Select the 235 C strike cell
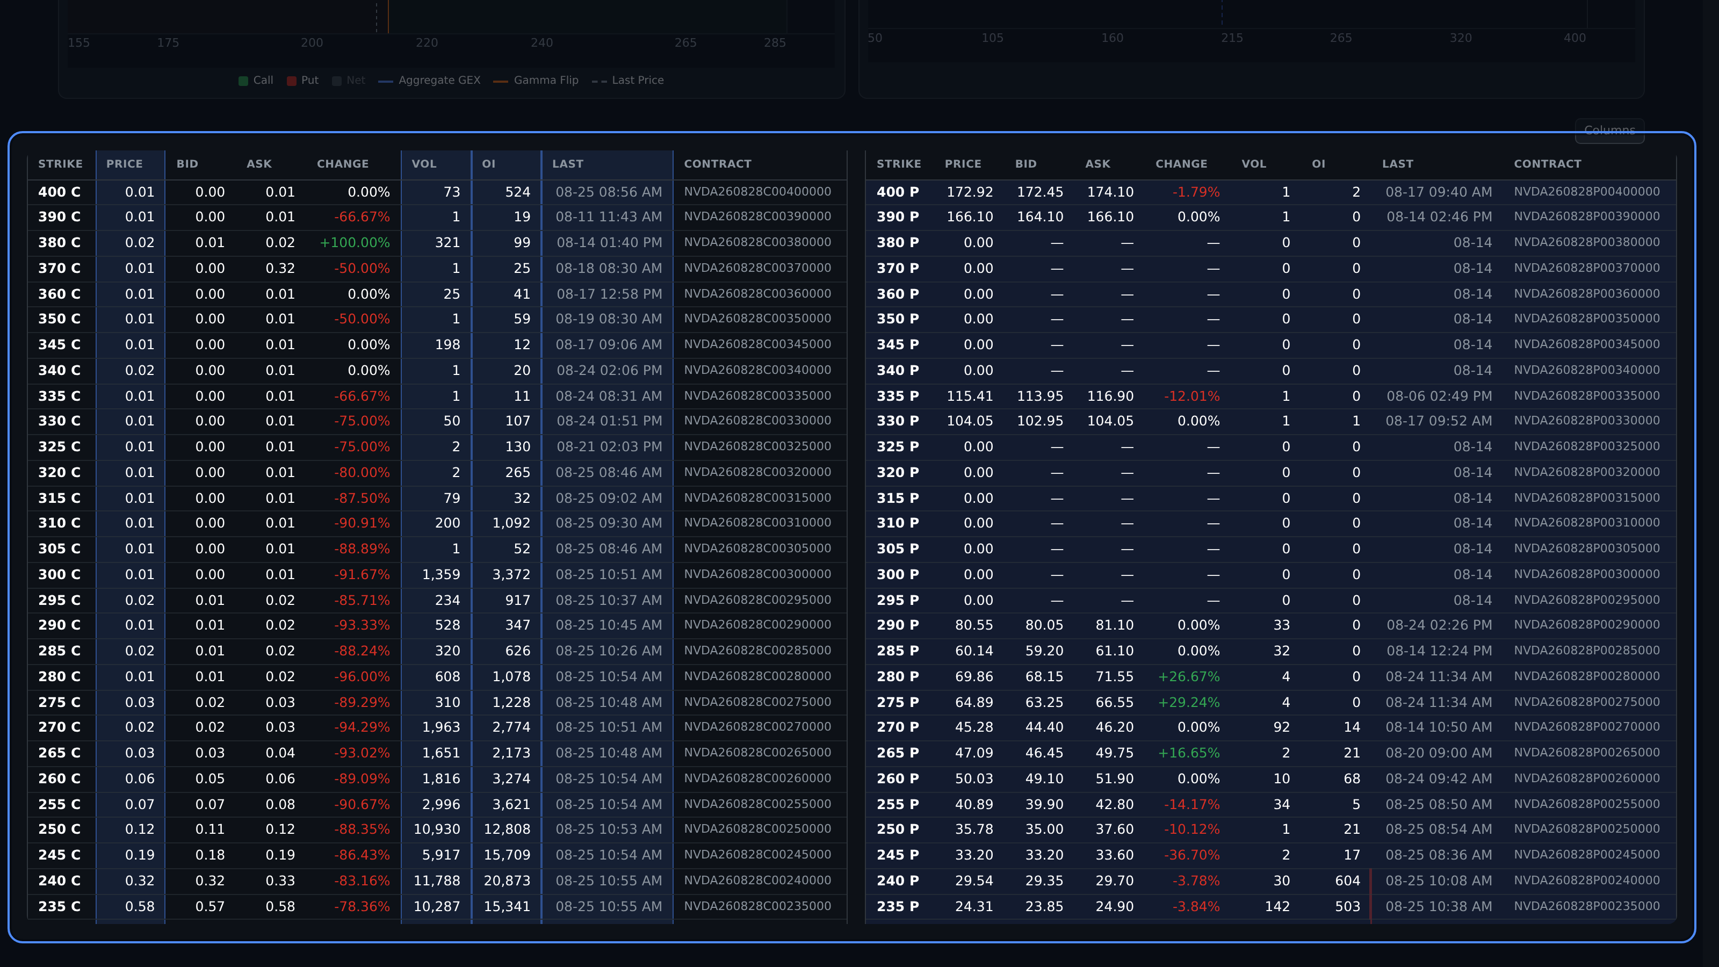The image size is (1719, 967). [x=60, y=907]
